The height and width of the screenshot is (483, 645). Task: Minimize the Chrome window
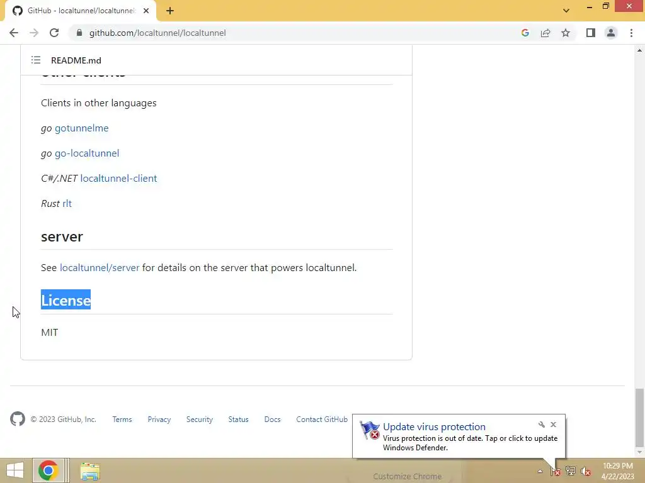pyautogui.click(x=590, y=6)
